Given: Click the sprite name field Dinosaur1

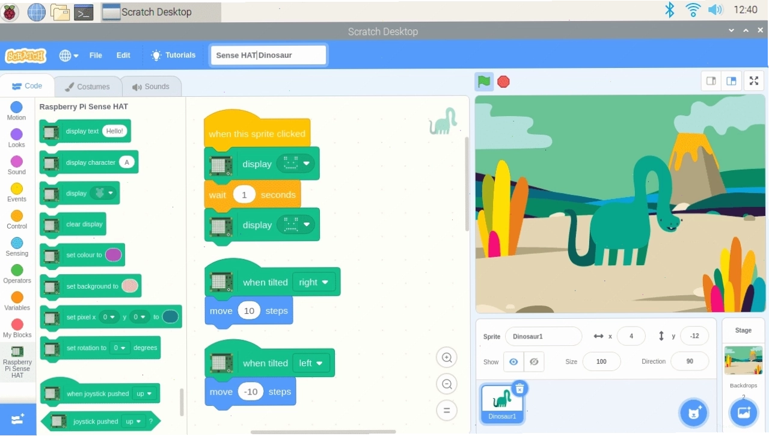Looking at the screenshot, I should [544, 336].
